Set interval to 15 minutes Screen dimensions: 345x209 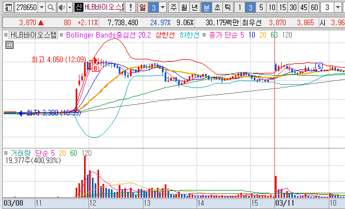coord(282,7)
